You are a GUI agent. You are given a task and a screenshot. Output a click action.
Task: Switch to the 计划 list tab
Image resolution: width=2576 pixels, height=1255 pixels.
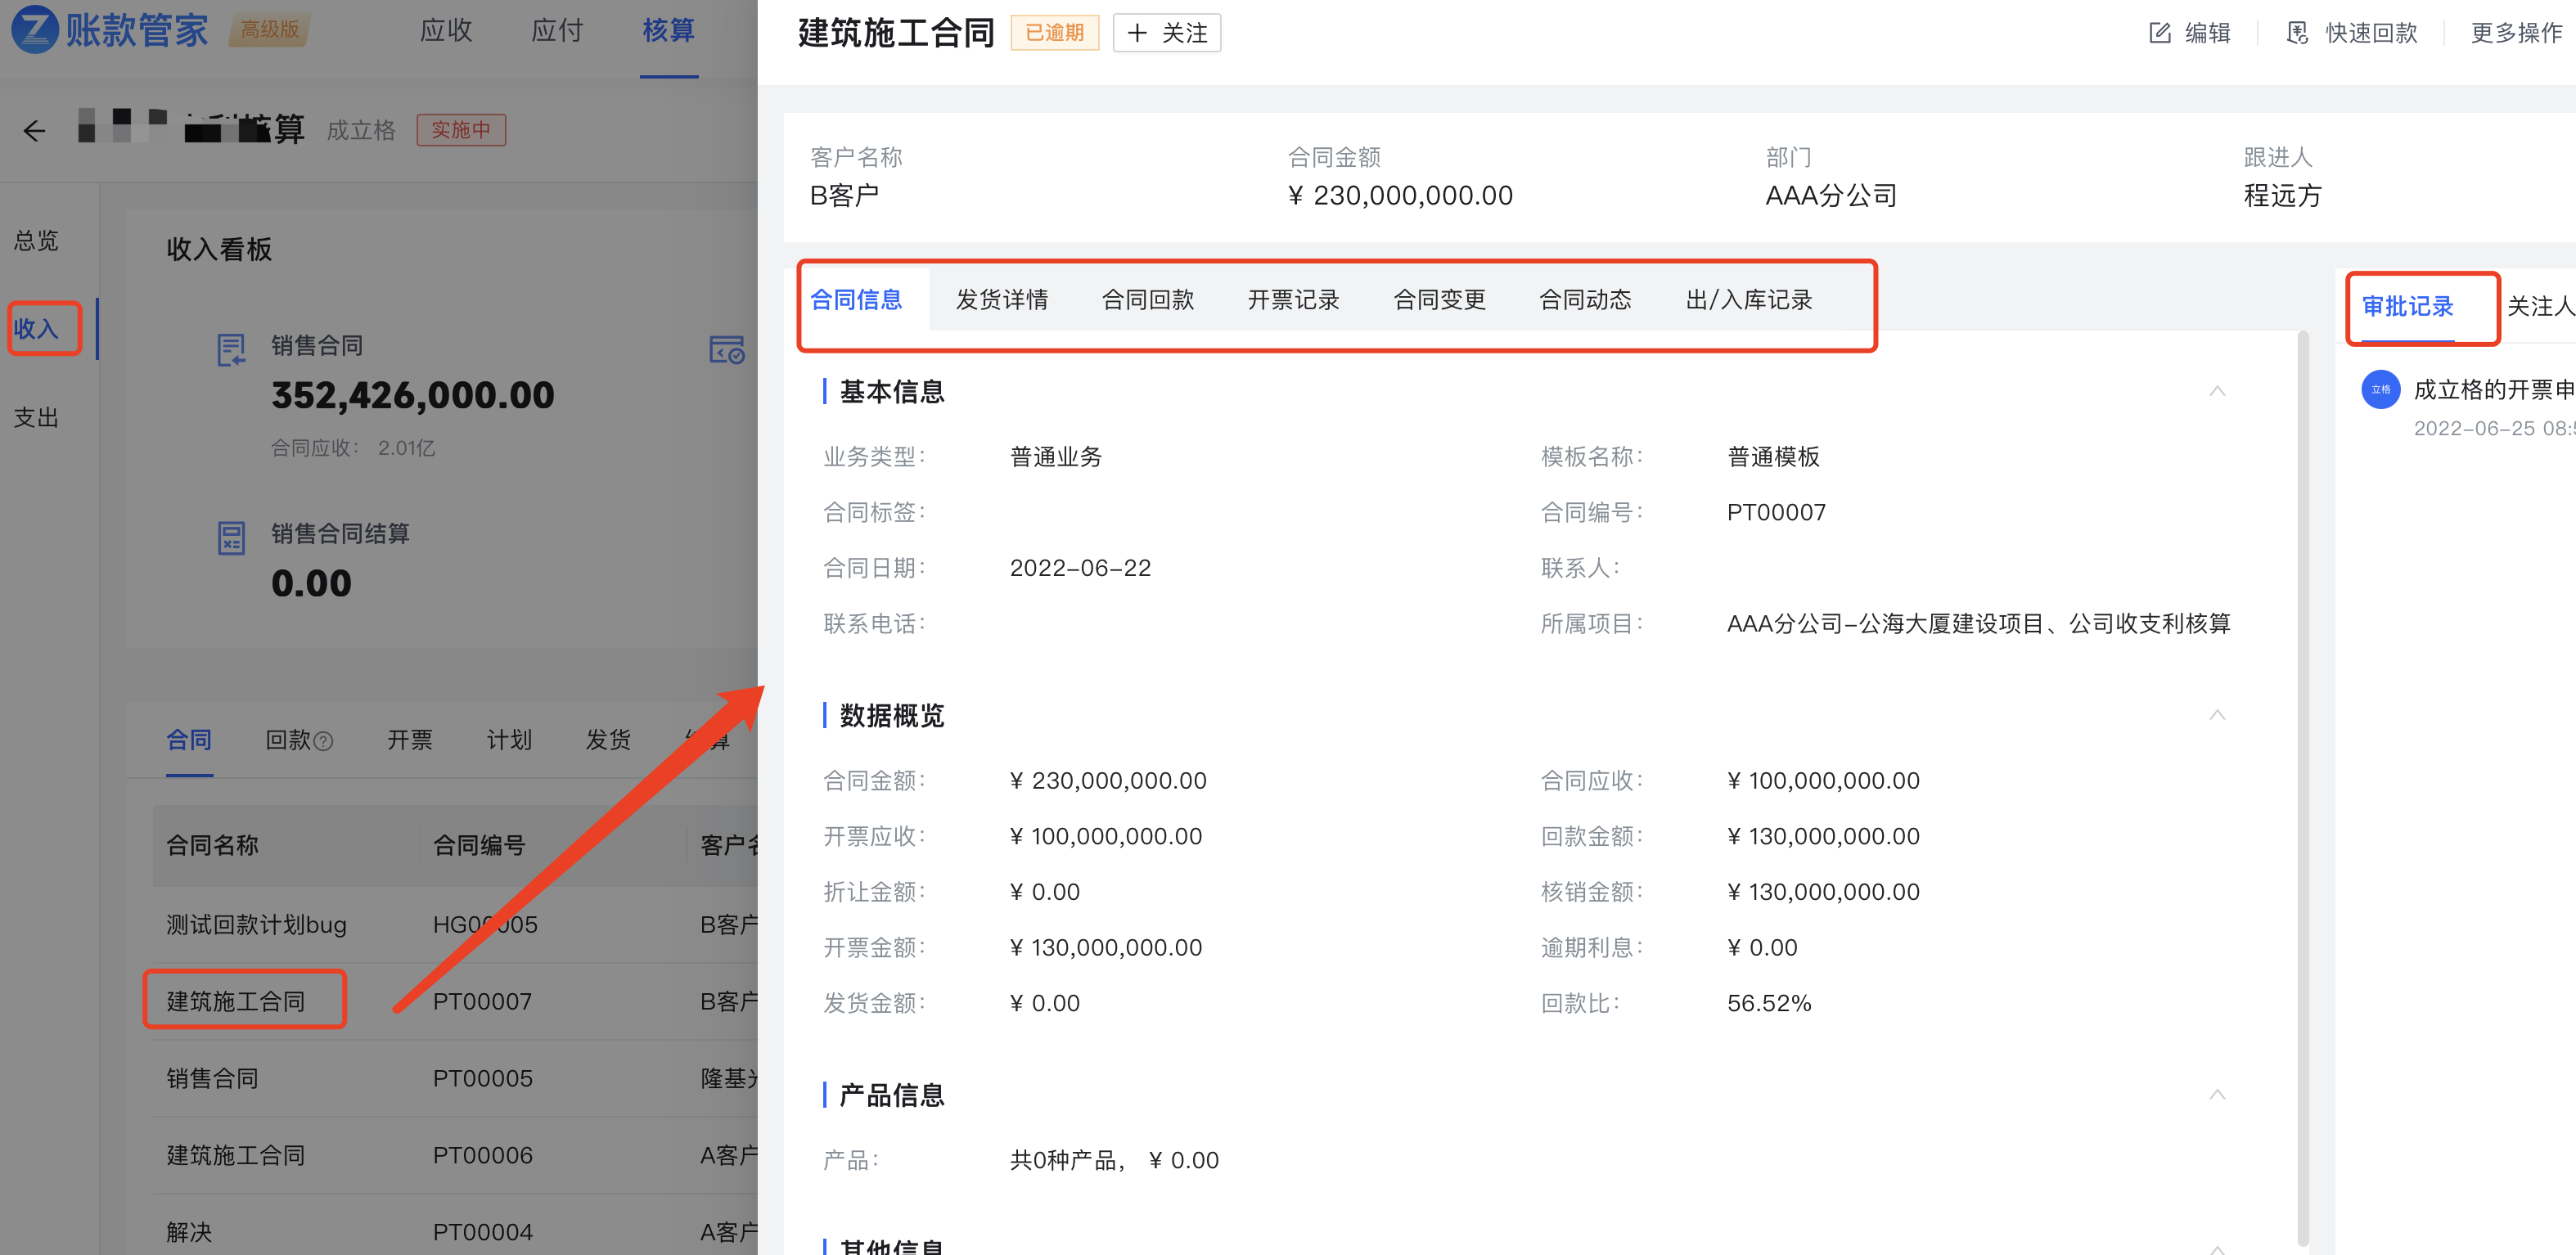coord(509,741)
